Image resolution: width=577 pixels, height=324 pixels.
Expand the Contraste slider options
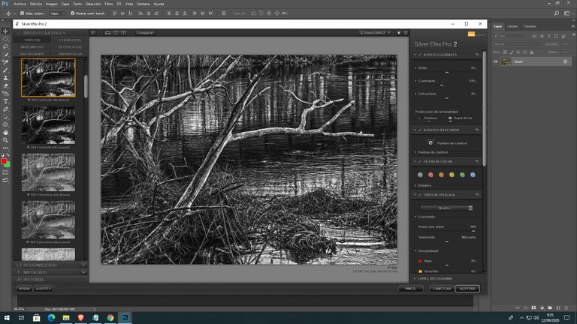point(415,81)
